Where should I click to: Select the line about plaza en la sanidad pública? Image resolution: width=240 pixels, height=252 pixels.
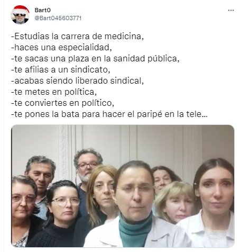95,59
